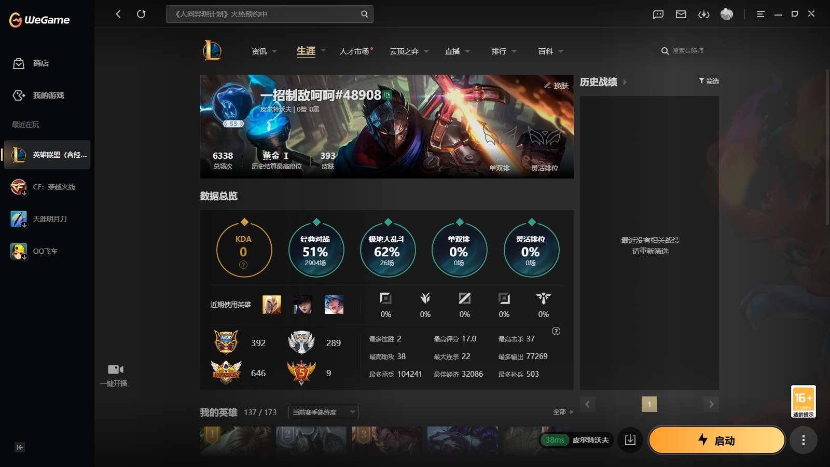Click the League of Legends logo icon

(x=212, y=51)
